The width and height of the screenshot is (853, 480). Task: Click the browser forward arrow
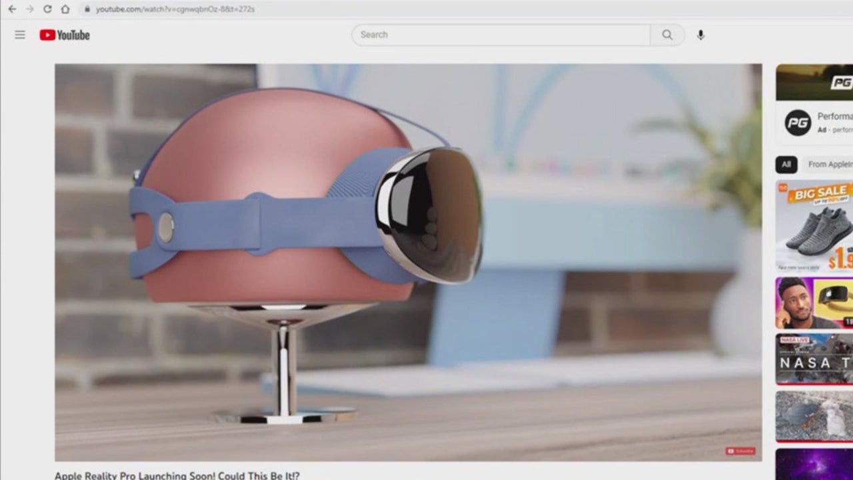coord(29,9)
